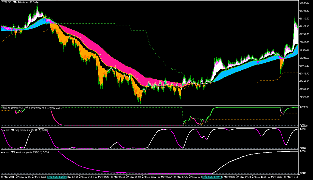The image size is (313, 180).
Task: Click the 38610.30 price scale label
Action: pyautogui.click(x=305, y=42)
